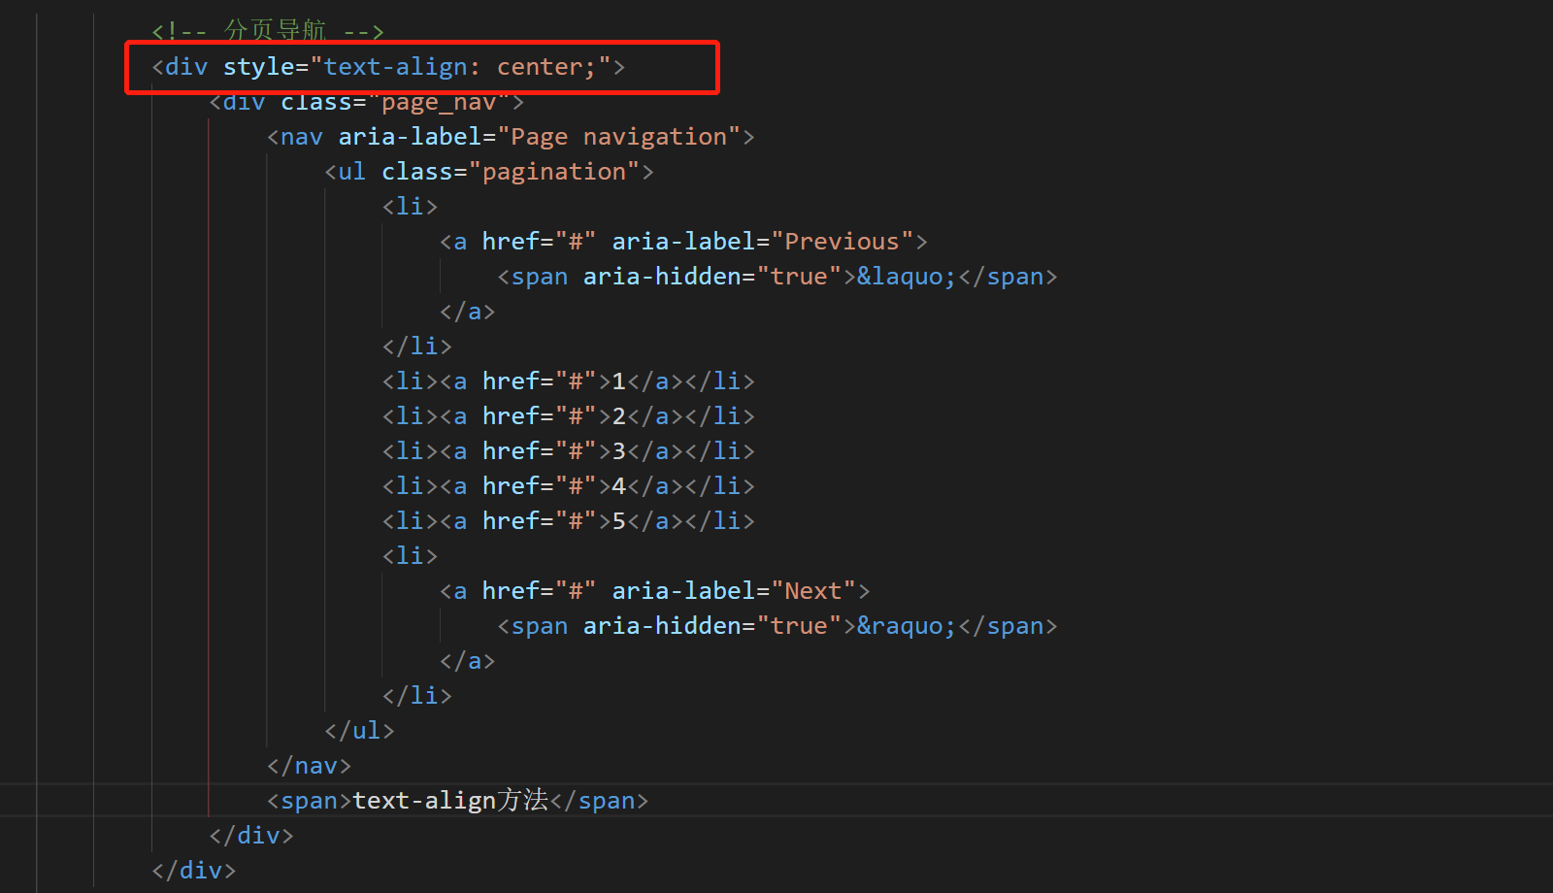Click the list item line with page 4
Viewport: 1553px width, 893px height.
568,486
